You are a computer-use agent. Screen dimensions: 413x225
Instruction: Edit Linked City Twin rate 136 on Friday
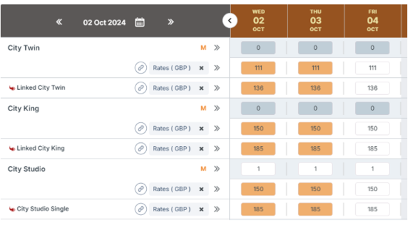(372, 88)
